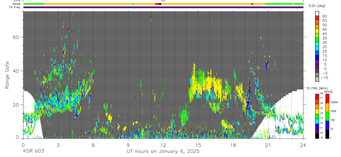The width and height of the screenshot is (341, 157).
Task: Select the green 100 NOISE colorbar segment
Action: click(x=327, y=116)
